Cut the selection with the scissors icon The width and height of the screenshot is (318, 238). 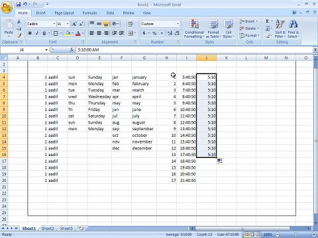[19, 21]
